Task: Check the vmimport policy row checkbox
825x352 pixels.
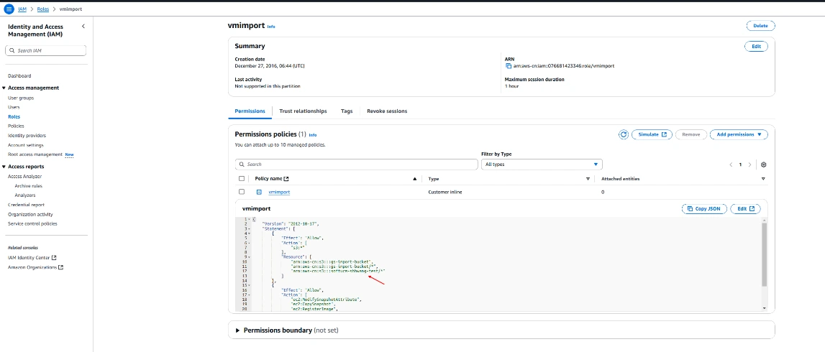Action: pyautogui.click(x=242, y=192)
